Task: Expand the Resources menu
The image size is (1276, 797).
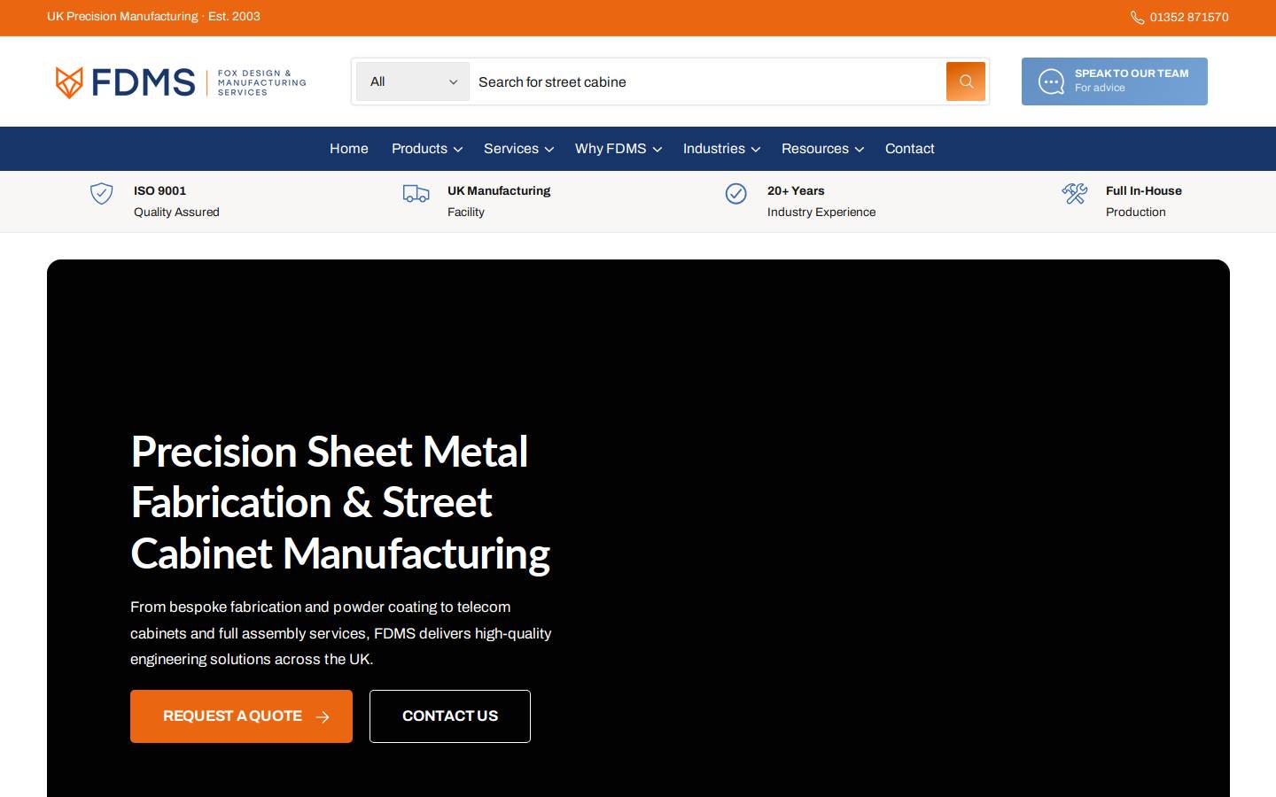Action: coord(822,149)
